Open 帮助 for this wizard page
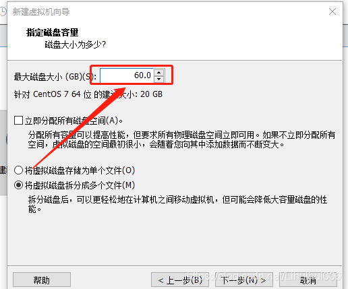The width and height of the screenshot is (348, 289). coord(42,280)
